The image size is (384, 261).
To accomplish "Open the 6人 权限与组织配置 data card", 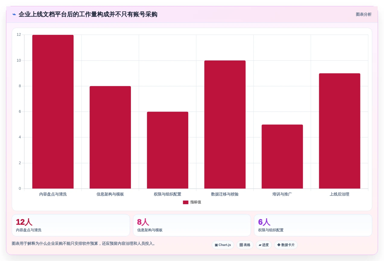I will [313, 225].
